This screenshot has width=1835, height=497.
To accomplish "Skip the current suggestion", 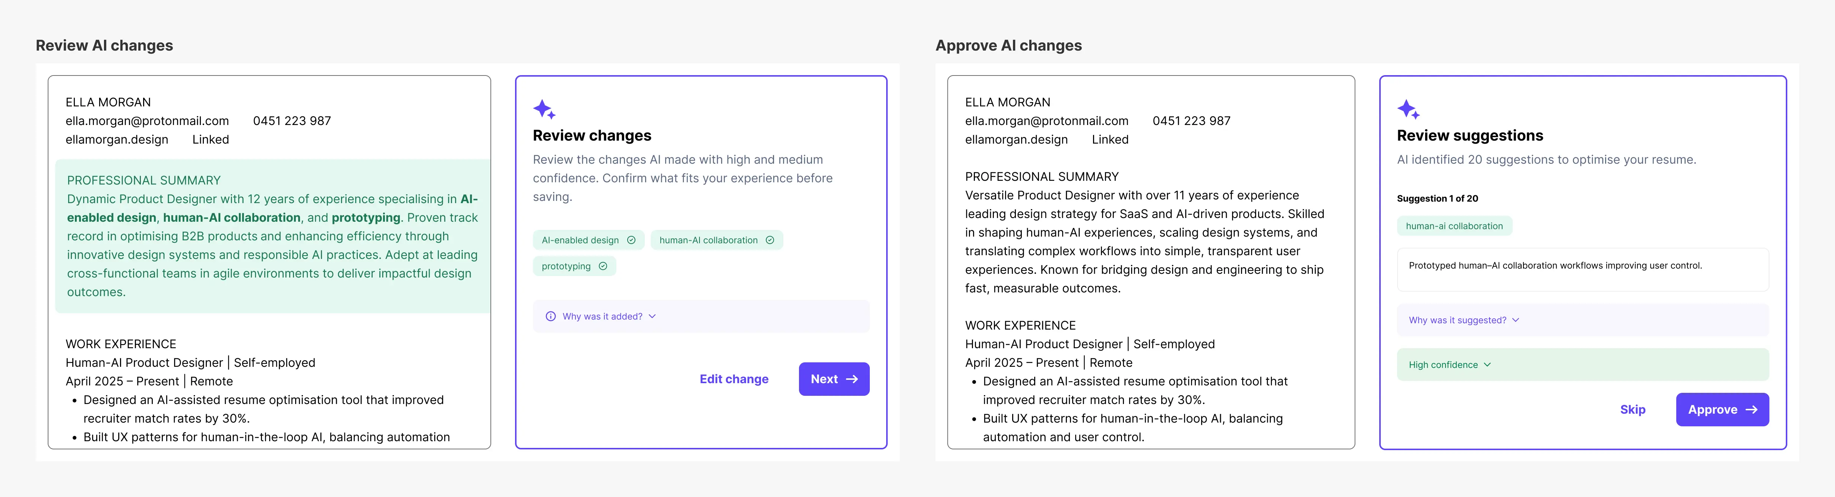I will click(1632, 410).
